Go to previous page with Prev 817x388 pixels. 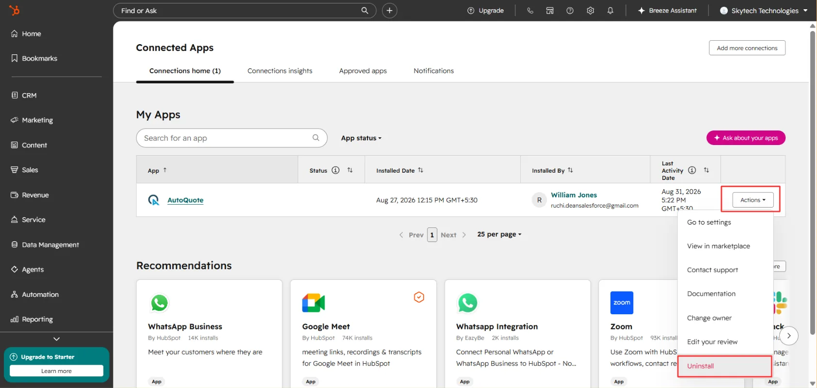411,235
